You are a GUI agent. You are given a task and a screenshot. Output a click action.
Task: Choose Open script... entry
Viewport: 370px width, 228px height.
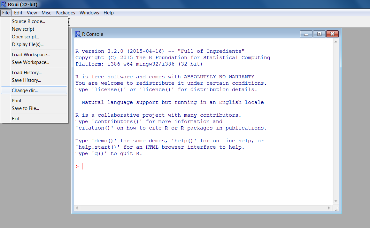pyautogui.click(x=34, y=37)
